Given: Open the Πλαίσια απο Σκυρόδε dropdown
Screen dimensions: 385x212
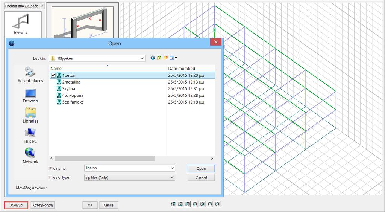Looking at the screenshot, I should 24,6.
